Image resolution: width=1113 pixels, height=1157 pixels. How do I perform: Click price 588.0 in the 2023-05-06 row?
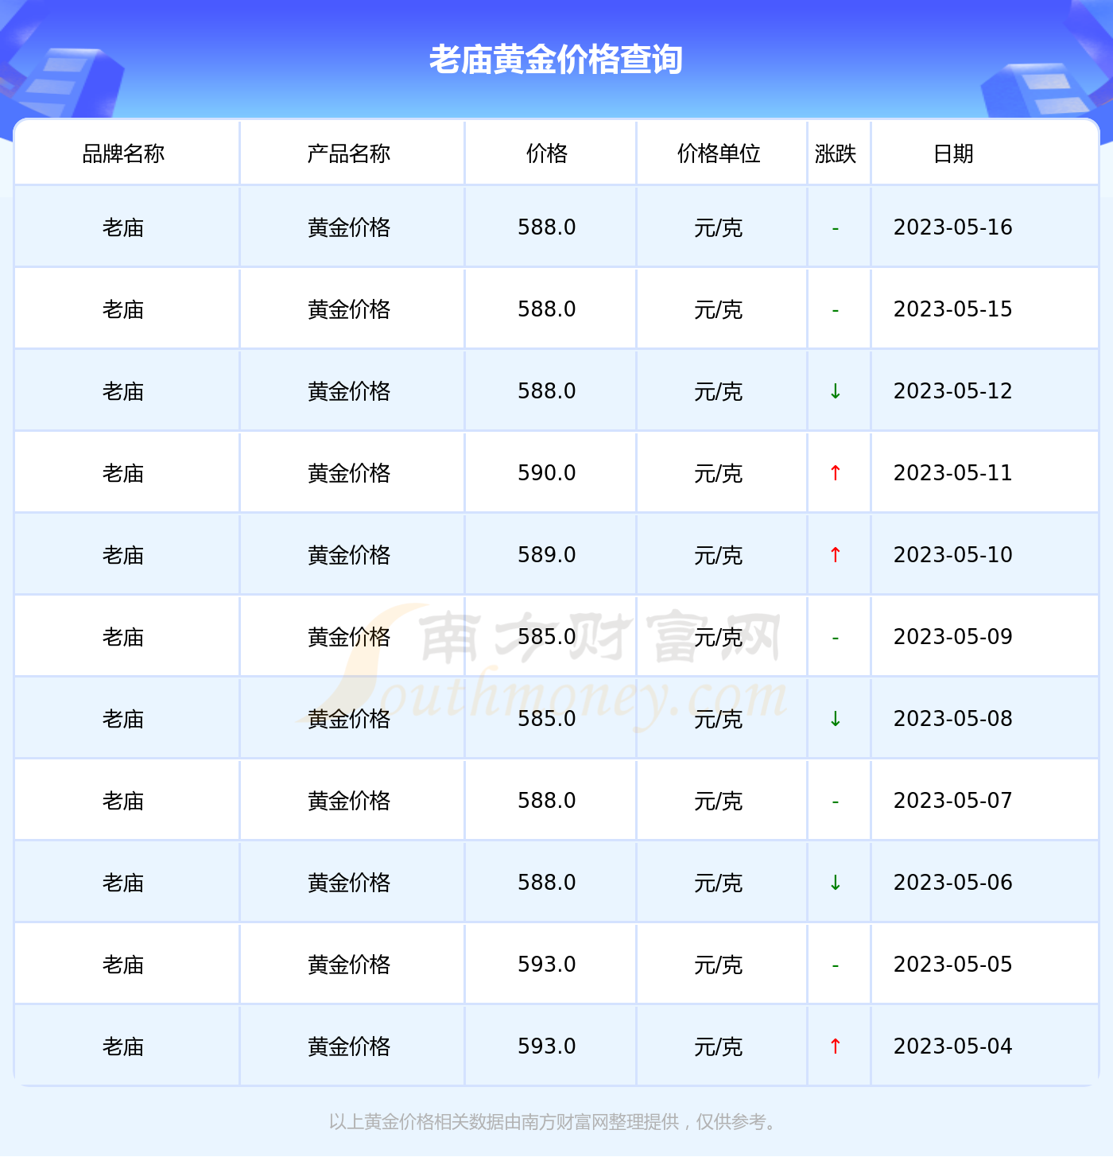[547, 883]
